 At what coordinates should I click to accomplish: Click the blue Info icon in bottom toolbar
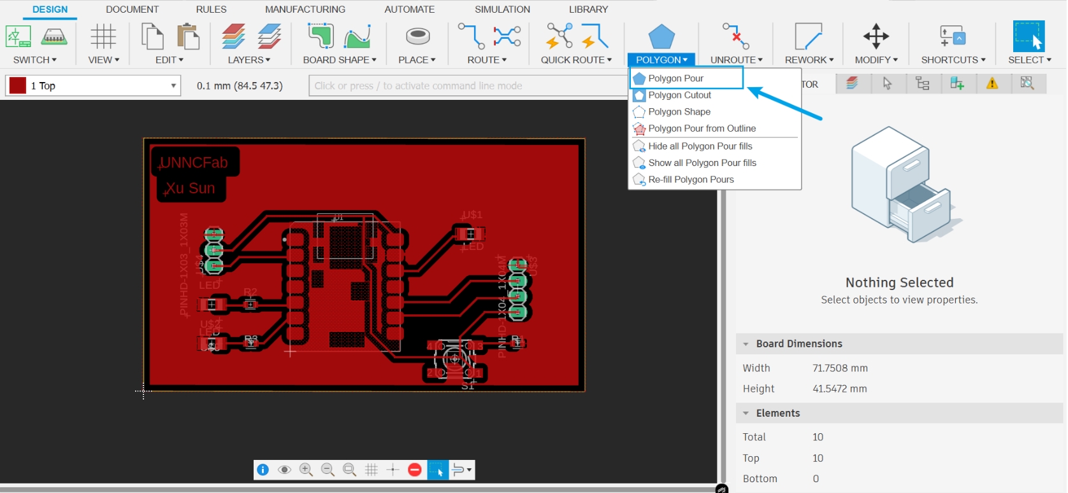tap(263, 470)
